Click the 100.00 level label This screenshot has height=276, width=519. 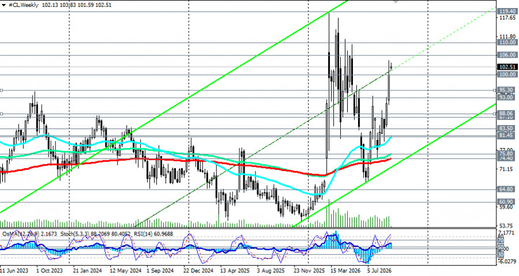(x=507, y=74)
